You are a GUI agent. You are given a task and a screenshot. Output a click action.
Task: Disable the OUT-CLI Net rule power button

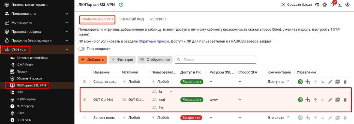point(300,100)
